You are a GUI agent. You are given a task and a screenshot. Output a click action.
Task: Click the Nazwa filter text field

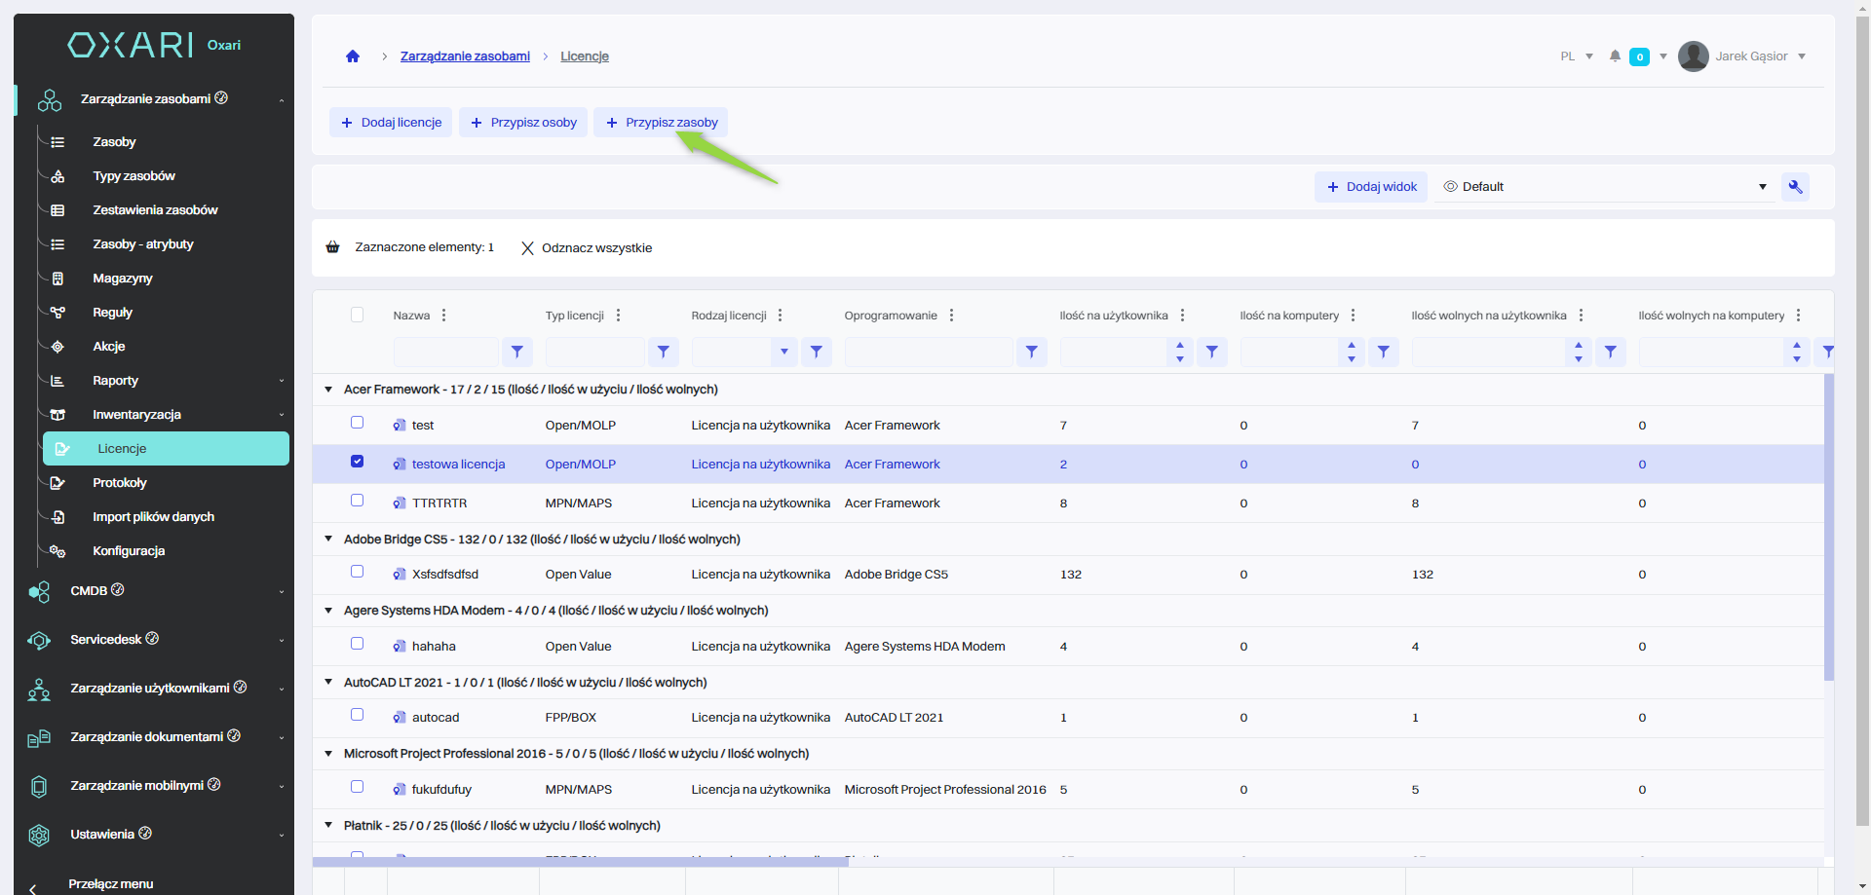point(446,352)
